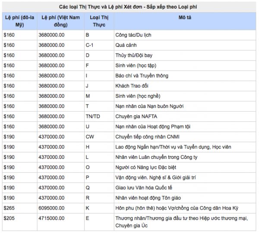Click the '$160' fee in the visa type F row
The image size is (259, 233).
coord(20,66)
